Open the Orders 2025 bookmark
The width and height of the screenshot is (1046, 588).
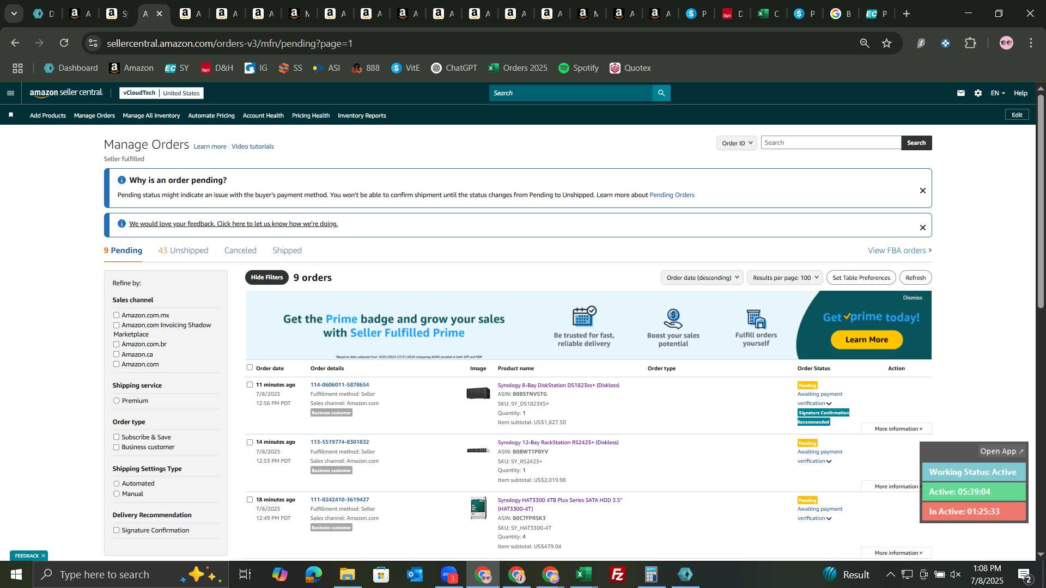click(x=518, y=68)
